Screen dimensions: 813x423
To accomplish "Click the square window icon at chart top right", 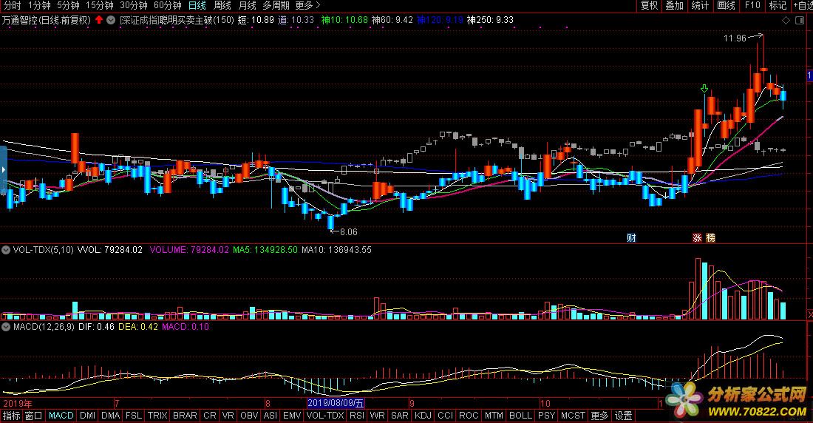I will (800, 20).
